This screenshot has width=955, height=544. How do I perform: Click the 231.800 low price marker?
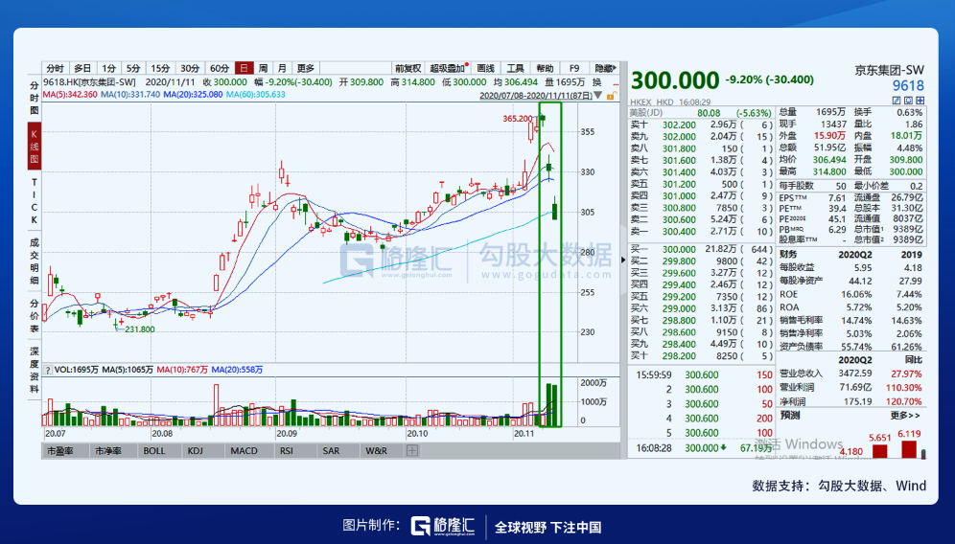pos(140,329)
